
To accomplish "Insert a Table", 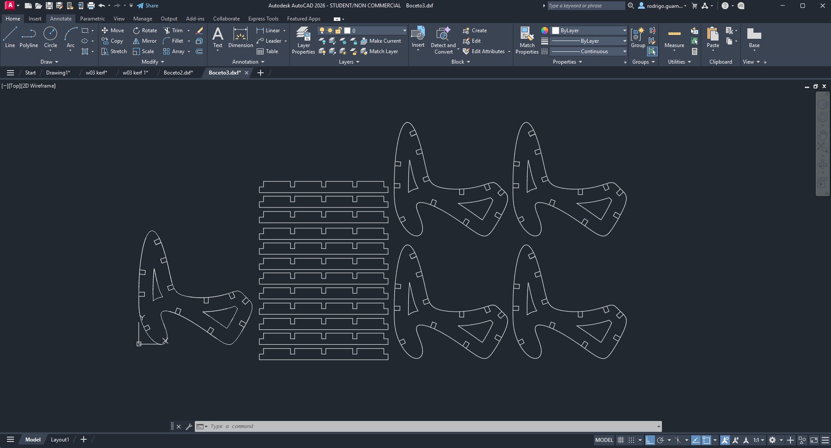I will click(x=268, y=51).
